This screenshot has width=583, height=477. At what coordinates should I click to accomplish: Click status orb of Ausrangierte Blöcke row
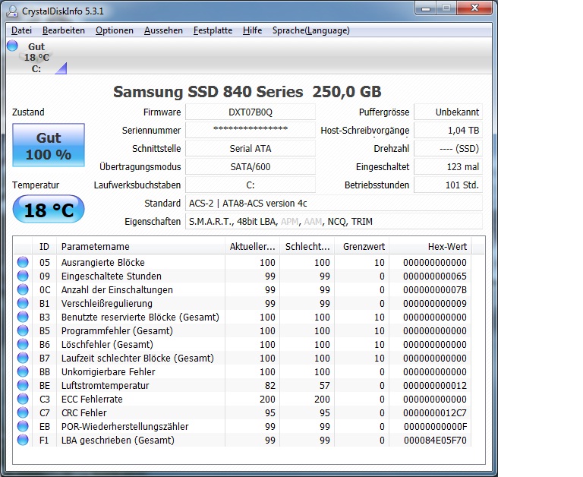coord(23,262)
